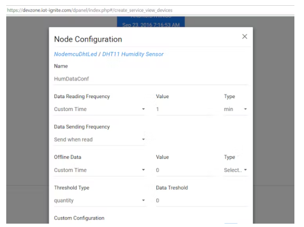Click Data Reading Value field showing 1
Screen dimensions: 304x227
pos(184,109)
